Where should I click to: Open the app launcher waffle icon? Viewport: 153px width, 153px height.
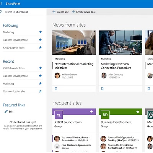point(1,3)
